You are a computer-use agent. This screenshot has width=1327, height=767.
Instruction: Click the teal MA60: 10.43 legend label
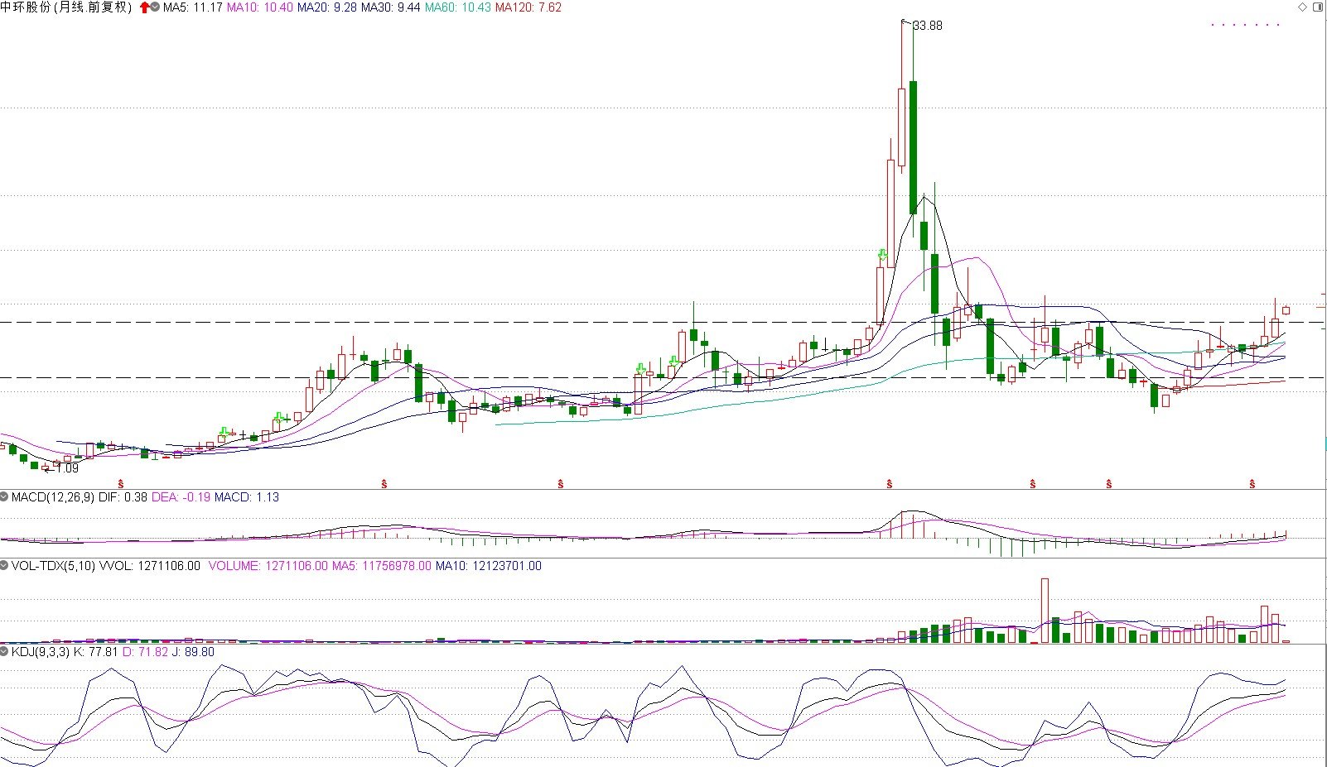coord(458,7)
